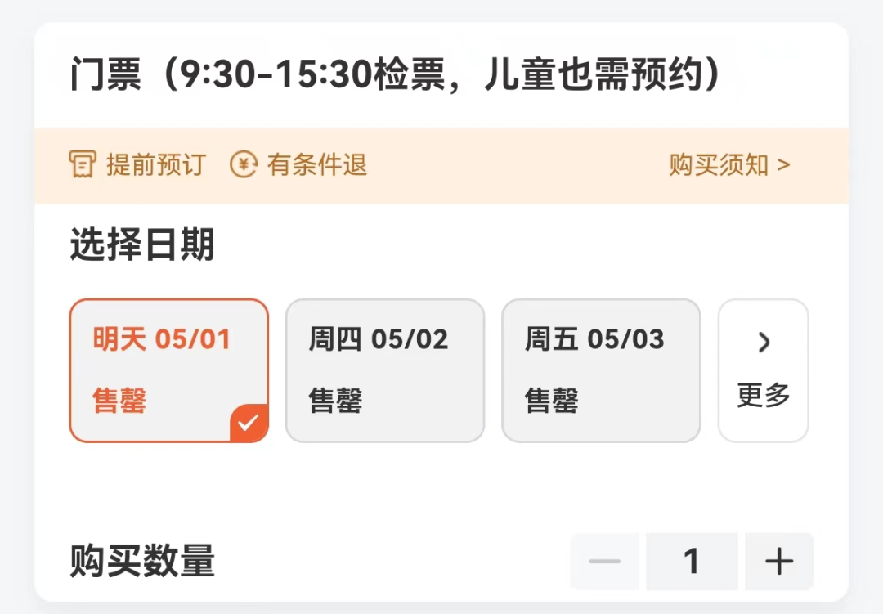Click the 提前预订 receipt icon
This screenshot has width=883, height=614.
coord(83,164)
